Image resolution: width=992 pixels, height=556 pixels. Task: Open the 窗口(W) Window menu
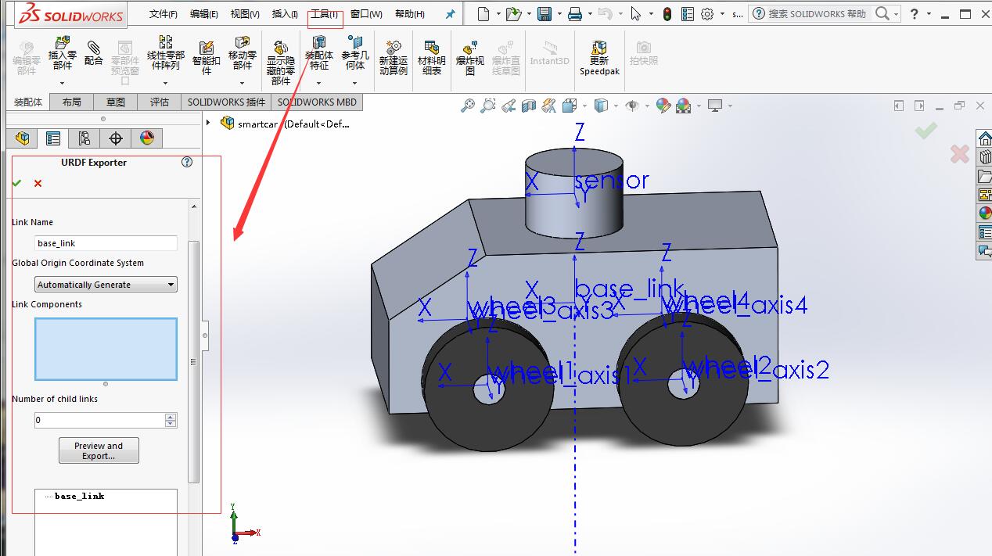(366, 14)
